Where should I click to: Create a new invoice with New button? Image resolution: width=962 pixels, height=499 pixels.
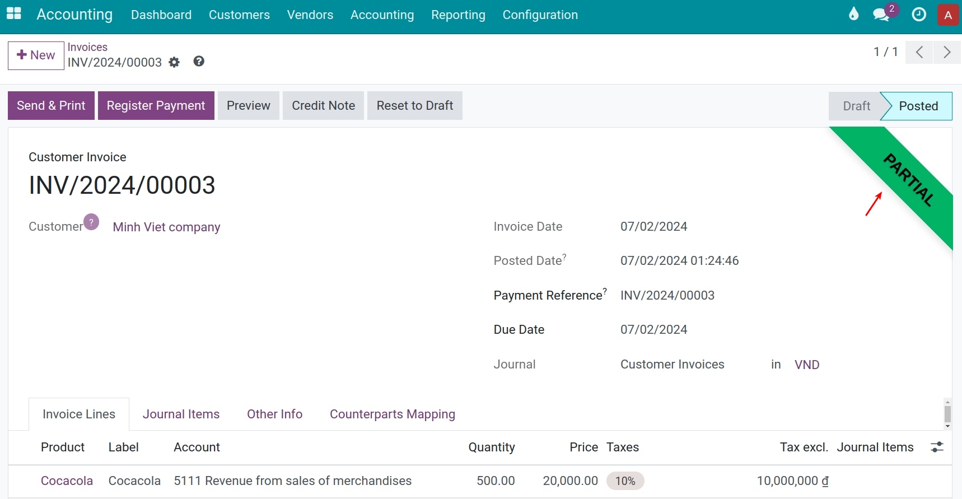36,55
